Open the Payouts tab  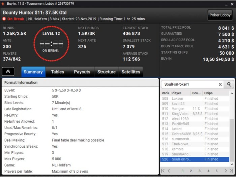tap(82, 72)
